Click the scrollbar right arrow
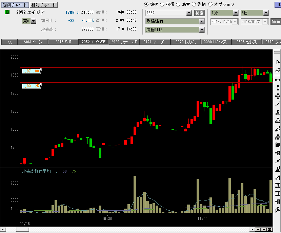 click(x=252, y=229)
